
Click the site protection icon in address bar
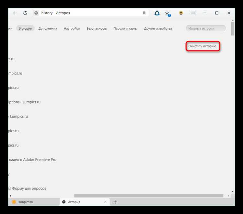pos(36,13)
